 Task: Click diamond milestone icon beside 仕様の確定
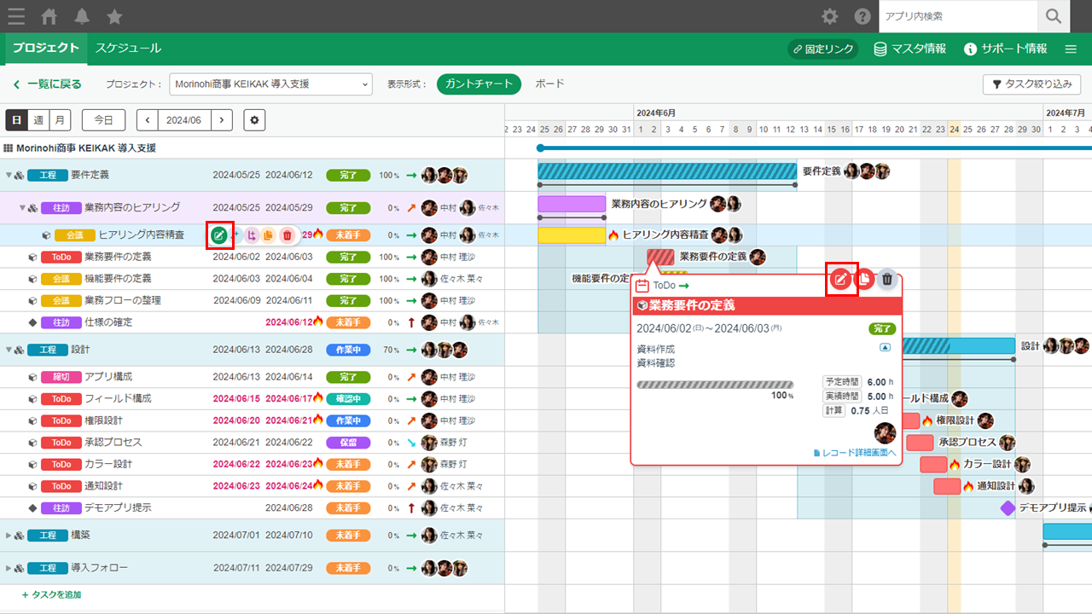point(32,322)
